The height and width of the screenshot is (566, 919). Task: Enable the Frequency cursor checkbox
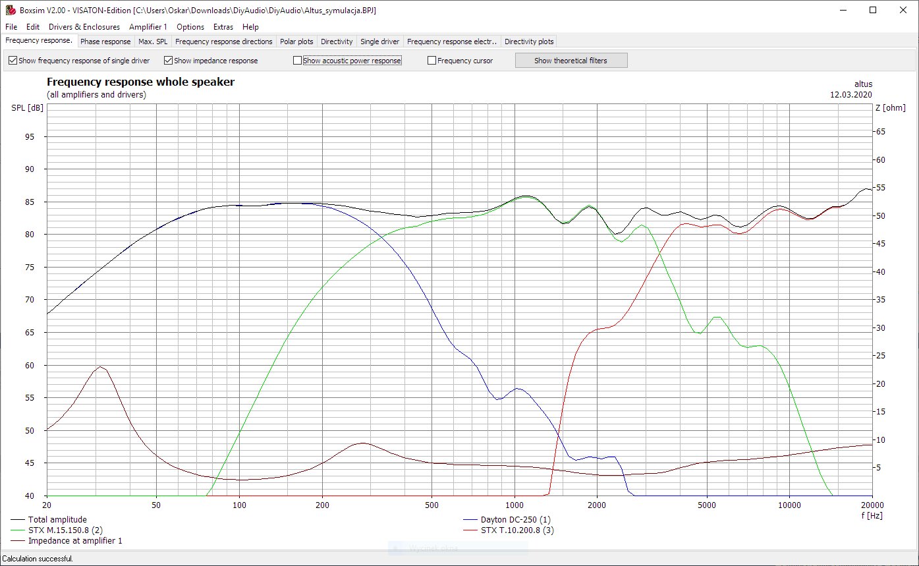click(432, 61)
